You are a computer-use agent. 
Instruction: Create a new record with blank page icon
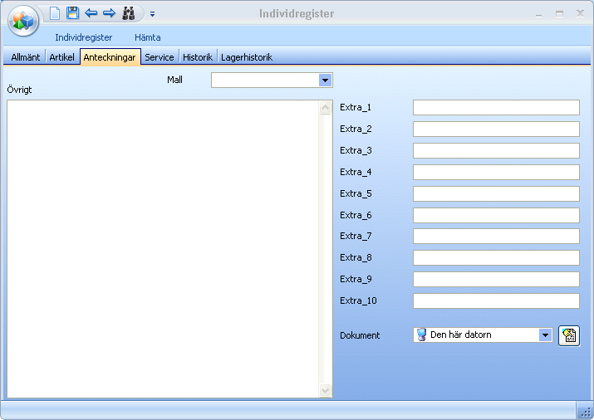click(x=55, y=13)
